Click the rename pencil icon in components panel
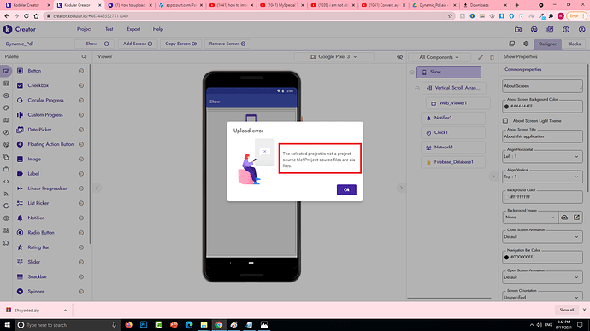The image size is (590, 331). pyautogui.click(x=481, y=57)
